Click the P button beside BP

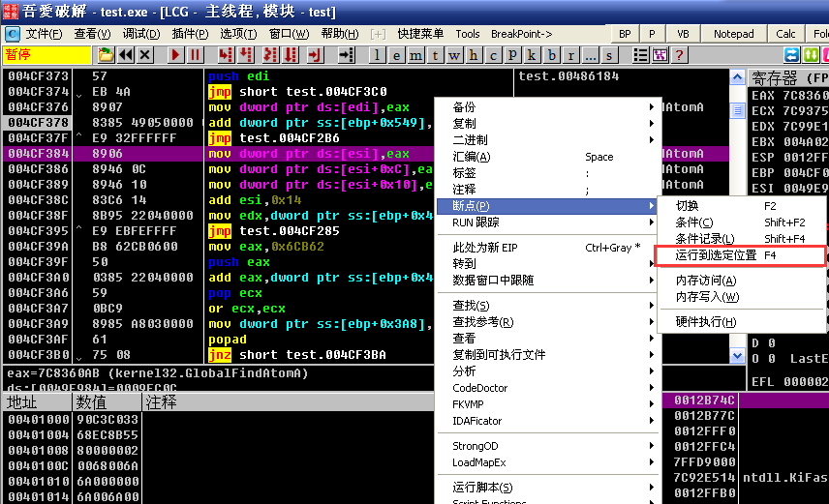652,34
